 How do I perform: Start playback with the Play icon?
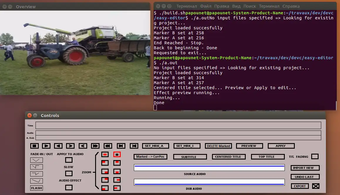46,146
